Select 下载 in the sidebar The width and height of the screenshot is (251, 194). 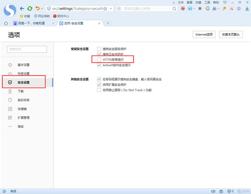point(27,91)
